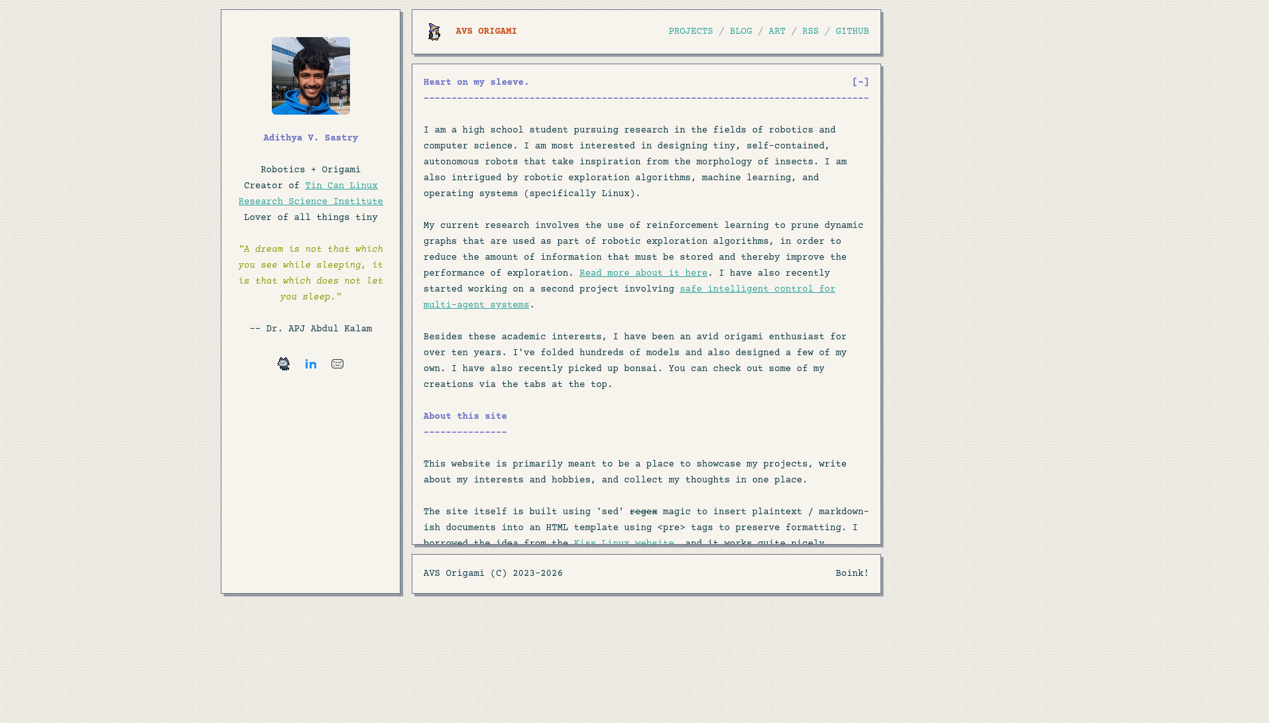Open safe intelligent control project link
Image resolution: width=1269 pixels, height=723 pixels.
tap(757, 290)
